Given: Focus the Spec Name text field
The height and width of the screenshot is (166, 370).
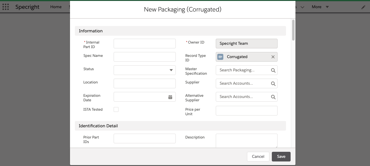Looking at the screenshot, I should pyautogui.click(x=145, y=57).
